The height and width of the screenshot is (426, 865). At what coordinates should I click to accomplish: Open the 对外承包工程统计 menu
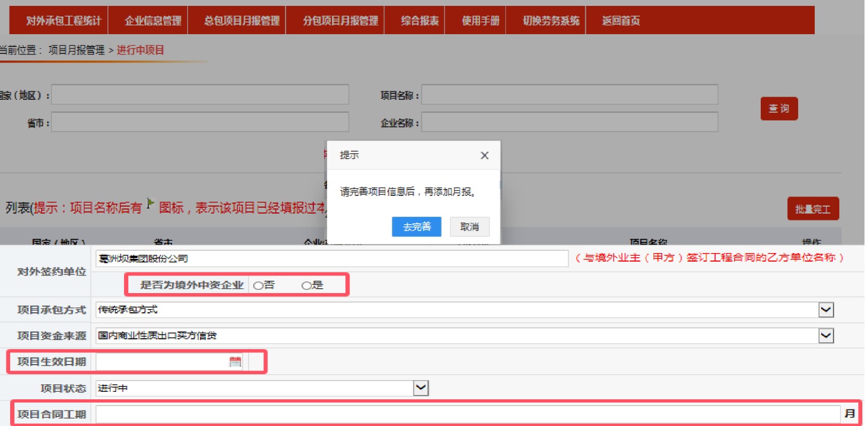[x=64, y=21]
